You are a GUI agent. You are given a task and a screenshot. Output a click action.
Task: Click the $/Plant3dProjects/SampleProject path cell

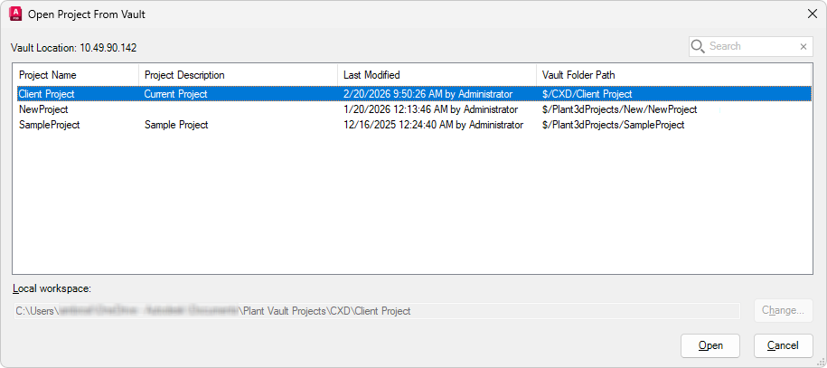point(613,125)
